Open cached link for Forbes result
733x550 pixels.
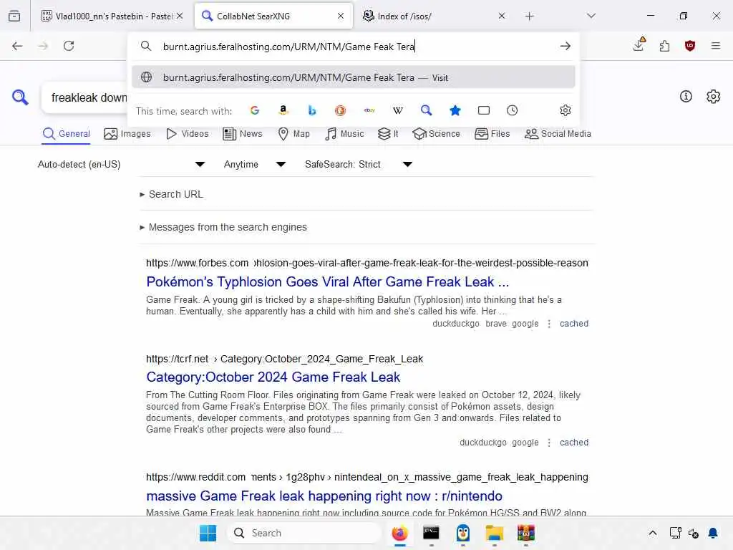(574, 324)
